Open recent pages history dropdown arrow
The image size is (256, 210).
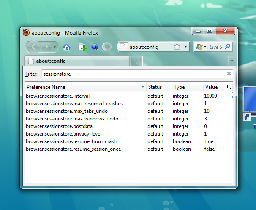pyautogui.click(x=54, y=47)
